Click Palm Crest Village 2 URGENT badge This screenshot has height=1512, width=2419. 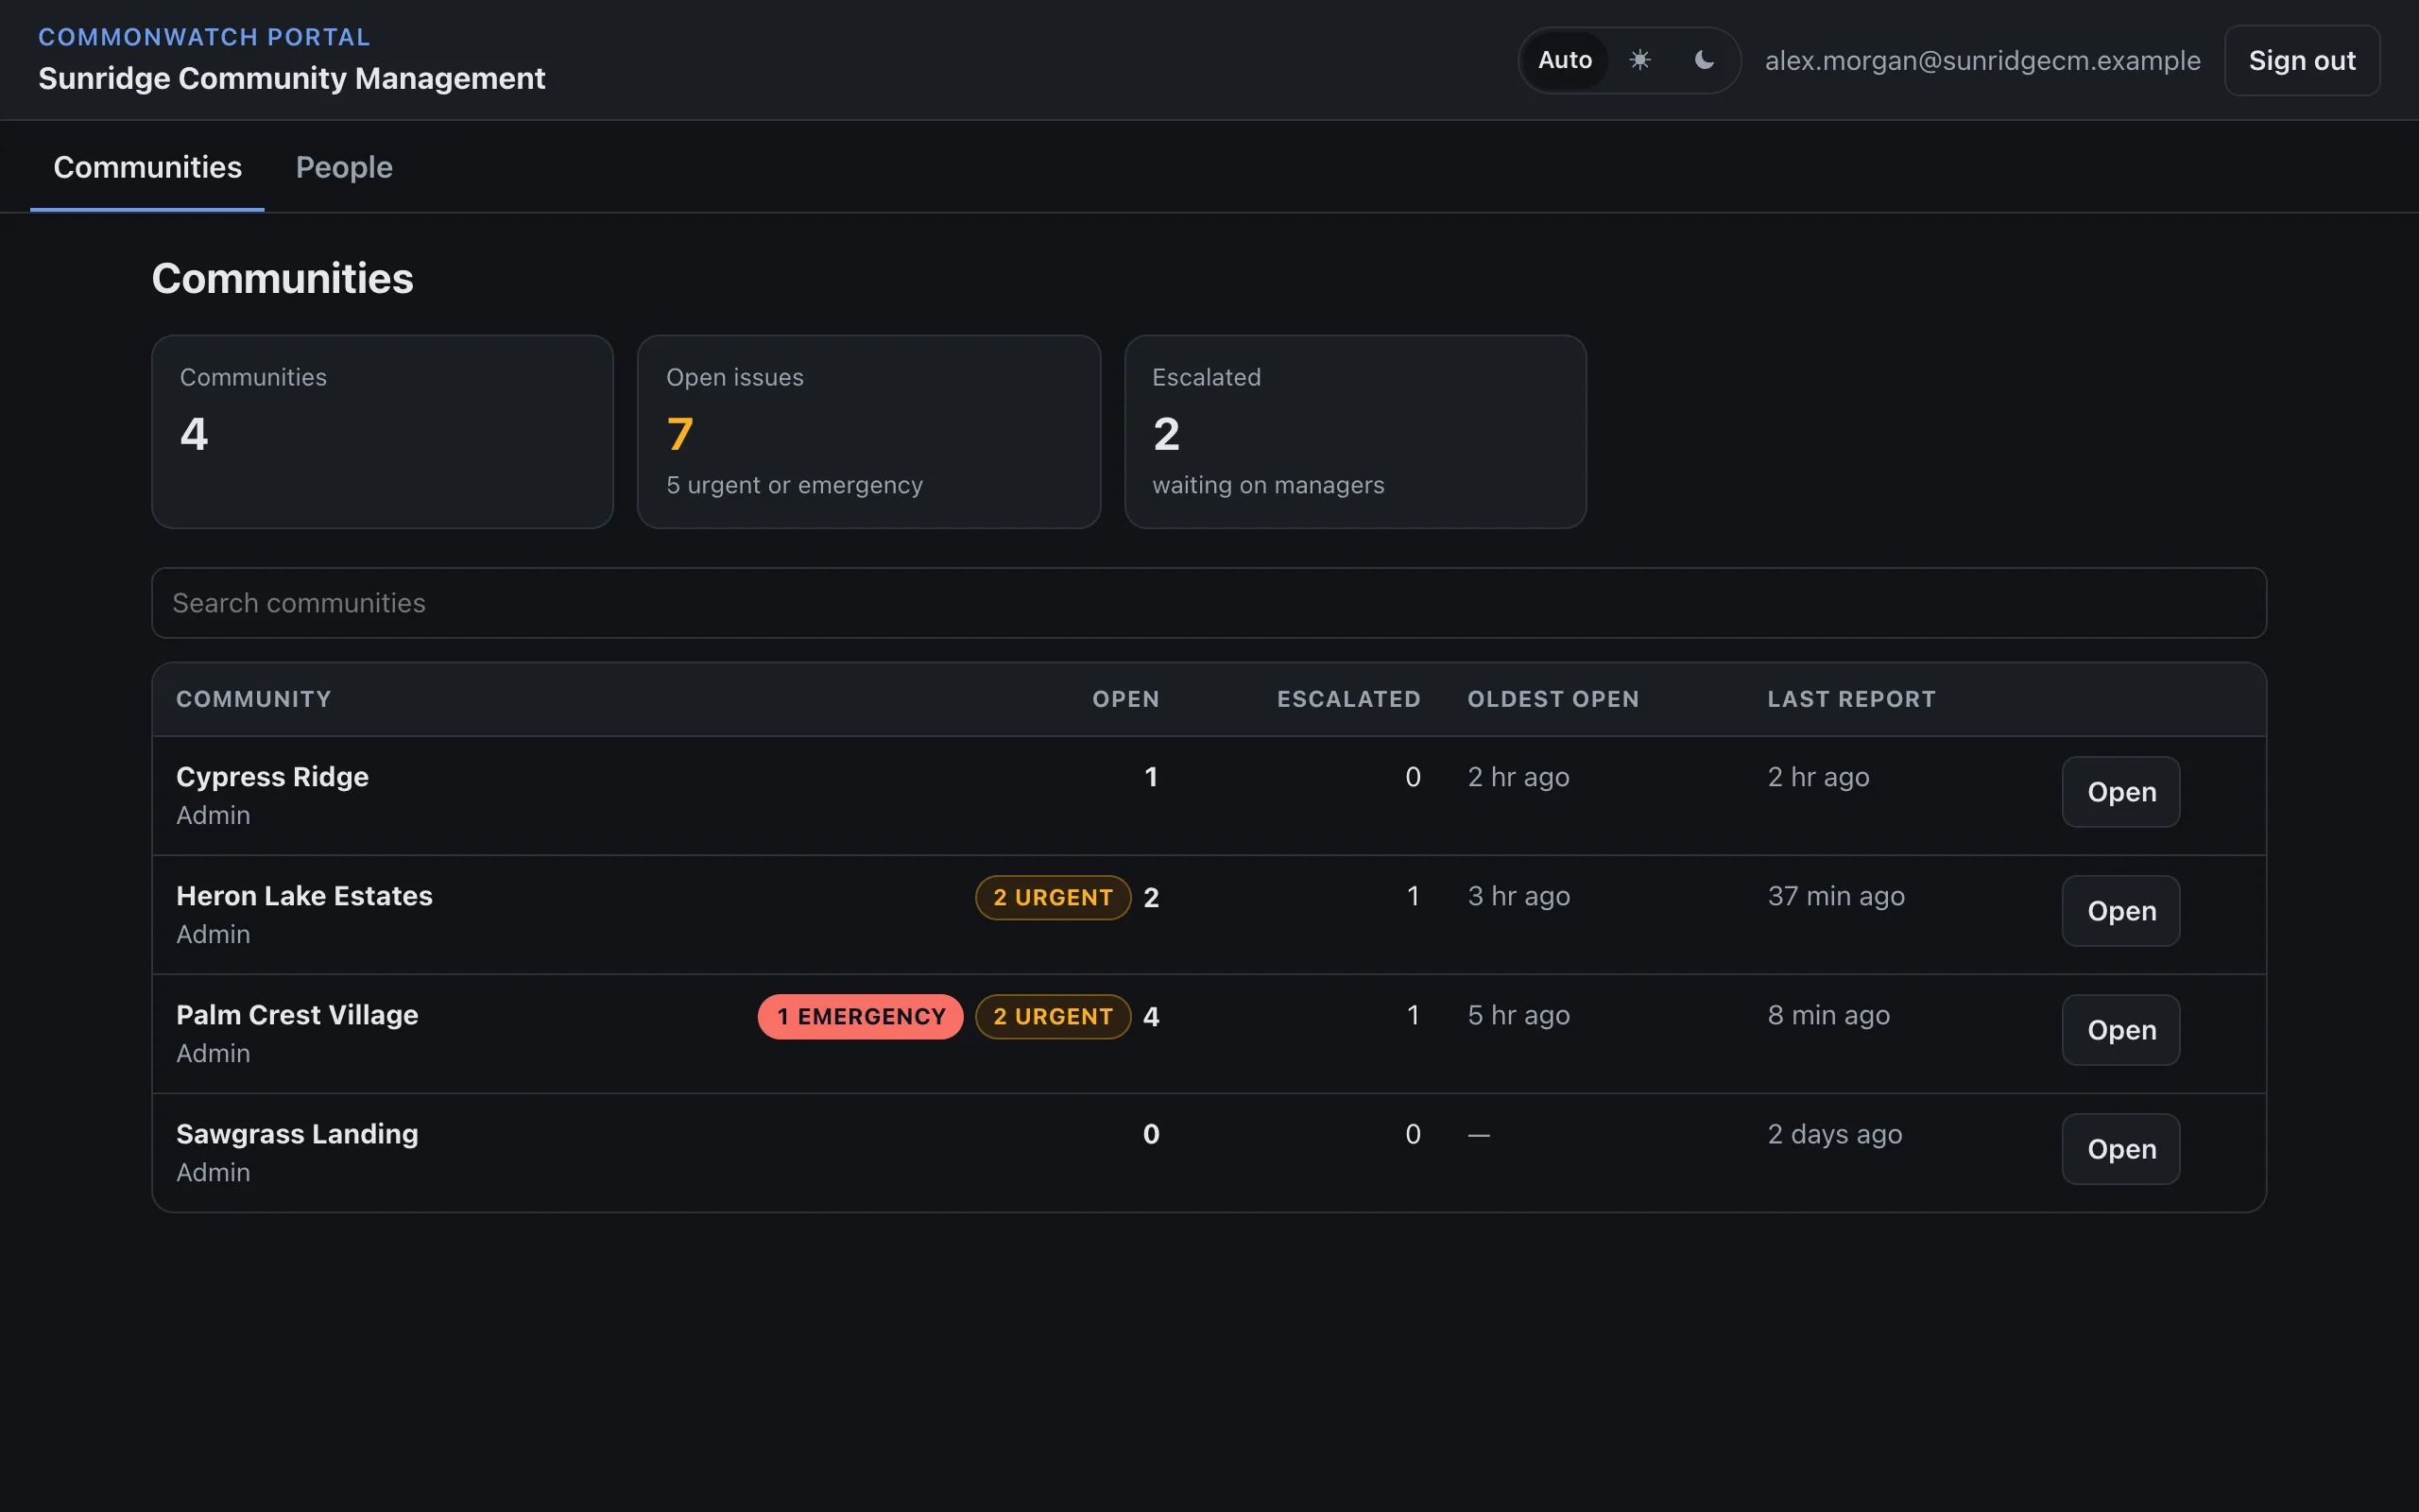click(1053, 1017)
